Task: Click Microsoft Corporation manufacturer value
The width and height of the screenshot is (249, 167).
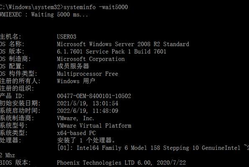Action: pos(91,59)
